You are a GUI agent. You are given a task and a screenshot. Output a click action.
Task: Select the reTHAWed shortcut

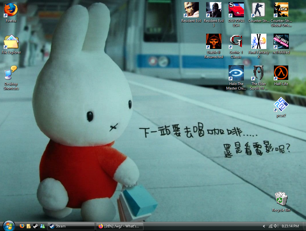[281, 44]
